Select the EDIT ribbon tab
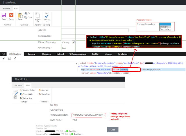Viewport: 186px width, 136px height. click(x=16, y=8)
